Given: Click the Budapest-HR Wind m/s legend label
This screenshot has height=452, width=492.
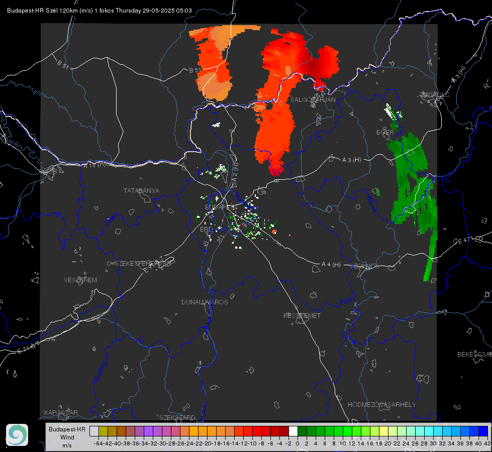Looking at the screenshot, I should point(67,437).
